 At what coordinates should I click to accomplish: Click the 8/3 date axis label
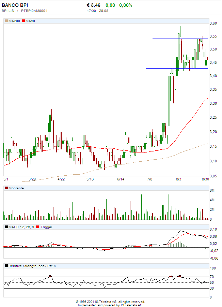[178, 179]
